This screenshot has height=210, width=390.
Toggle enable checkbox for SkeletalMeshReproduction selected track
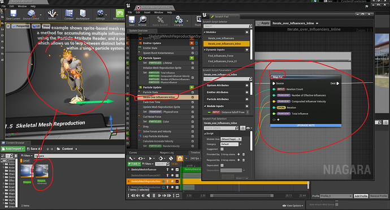pyautogui.click(x=177, y=181)
